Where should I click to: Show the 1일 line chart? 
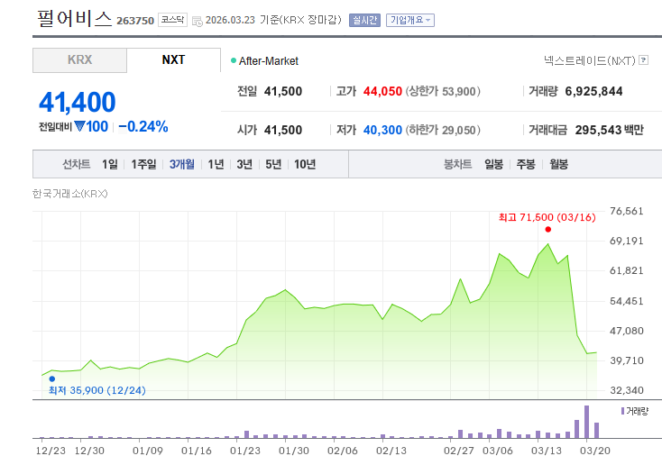click(109, 164)
